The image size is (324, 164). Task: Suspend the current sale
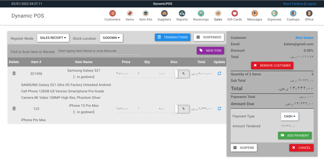click(244, 148)
